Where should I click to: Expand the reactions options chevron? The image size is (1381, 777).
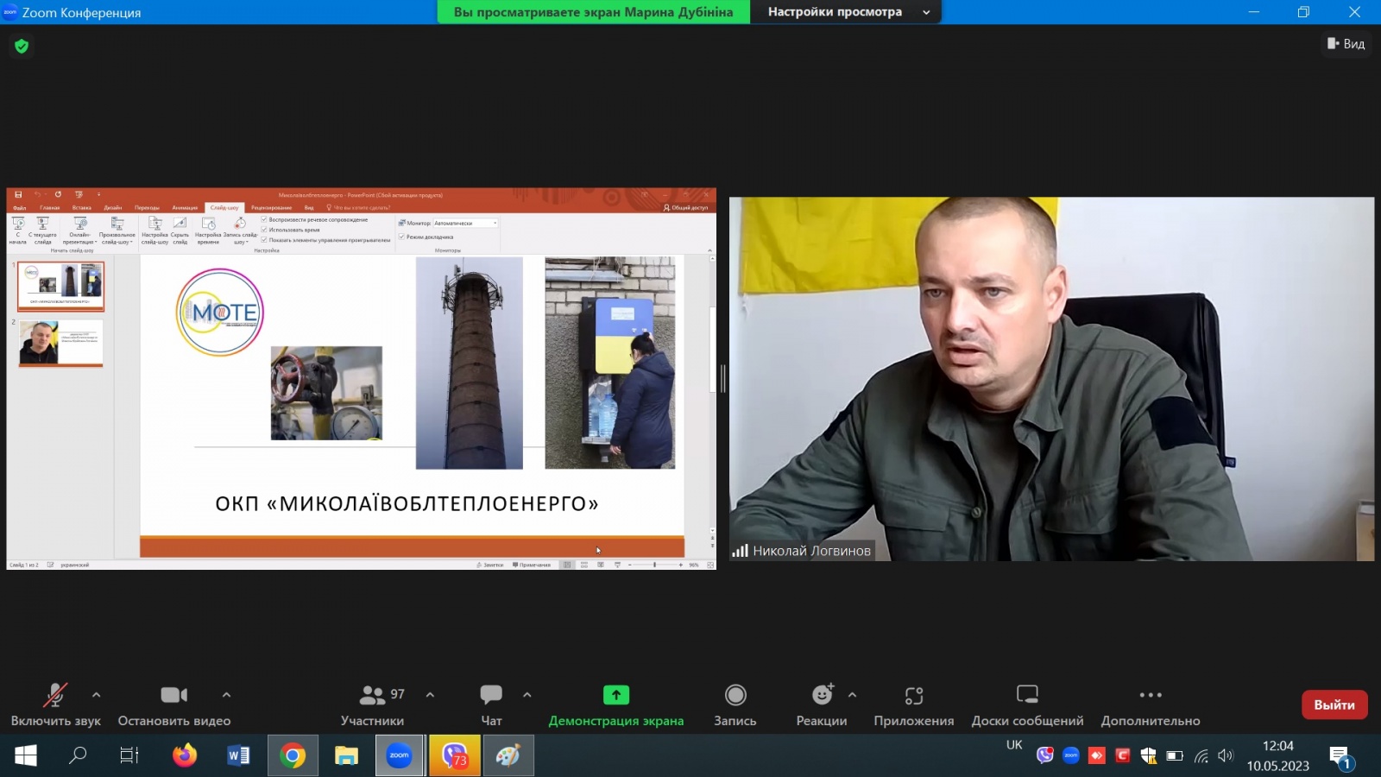[852, 695]
